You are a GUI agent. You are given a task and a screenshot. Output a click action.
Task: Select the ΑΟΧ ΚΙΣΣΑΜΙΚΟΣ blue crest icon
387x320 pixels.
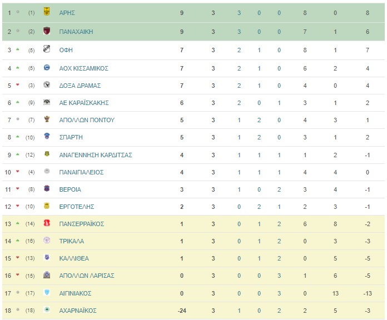47,67
